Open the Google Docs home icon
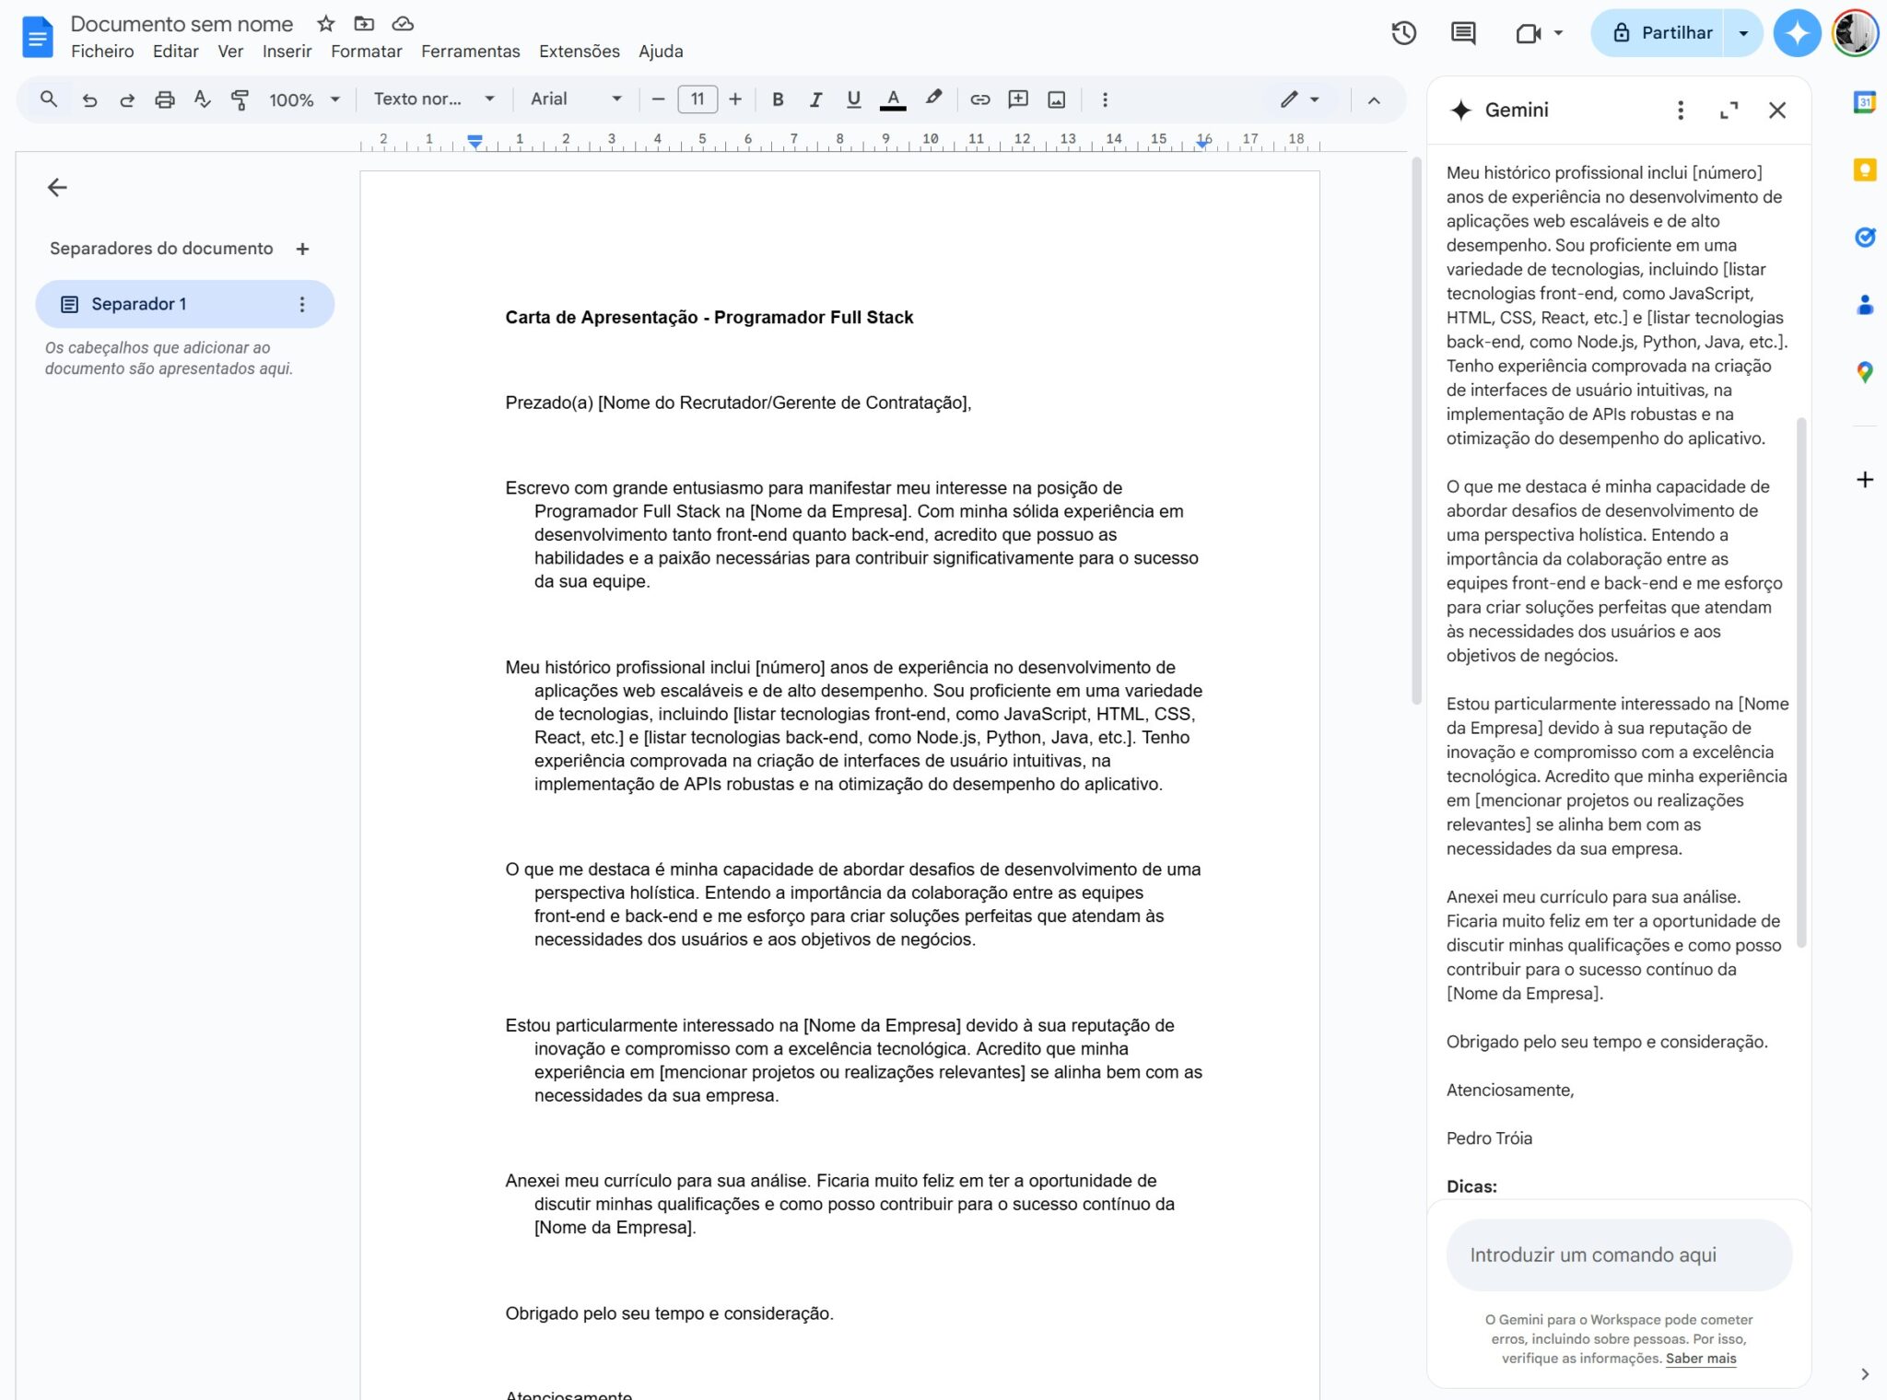Screen dimensions: 1887x1400 pos(37,37)
